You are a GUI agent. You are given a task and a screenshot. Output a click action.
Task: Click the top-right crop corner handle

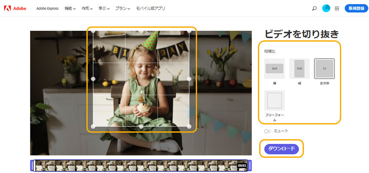coord(189,31)
